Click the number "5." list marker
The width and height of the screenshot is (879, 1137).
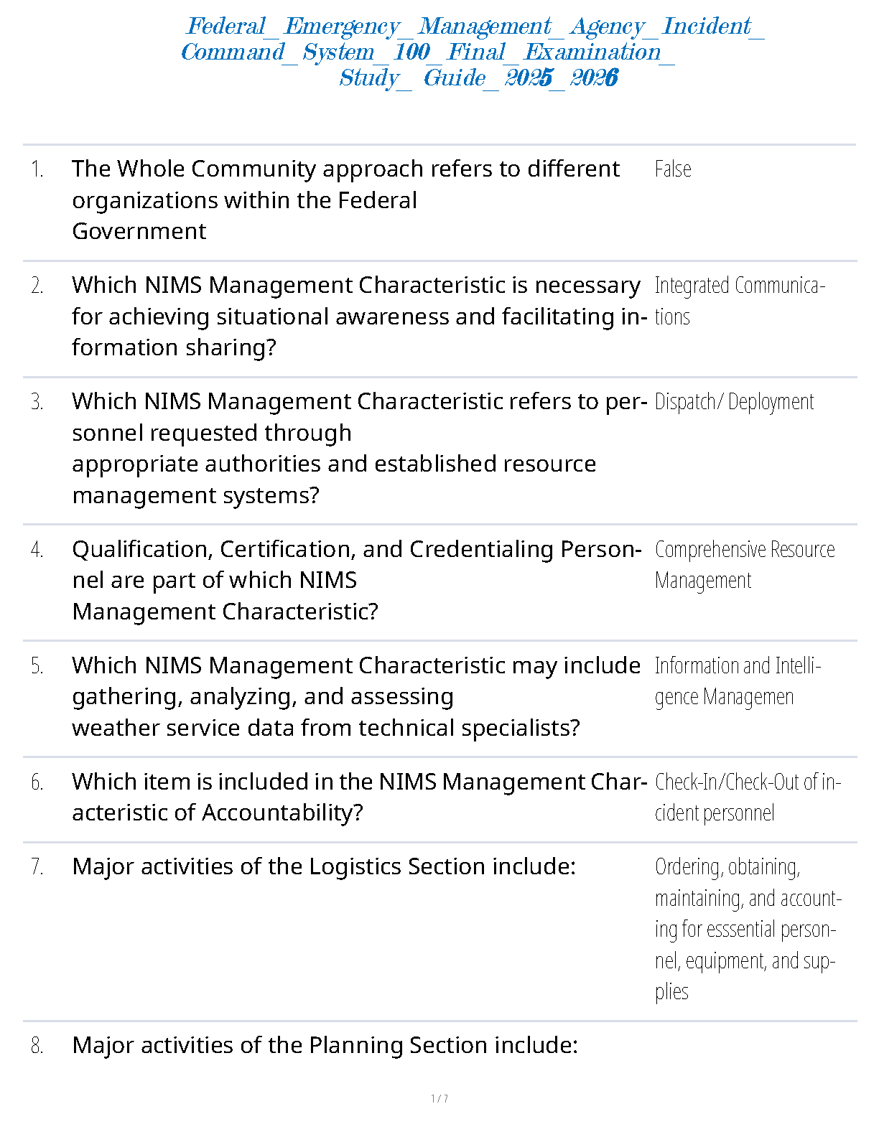tap(37, 666)
